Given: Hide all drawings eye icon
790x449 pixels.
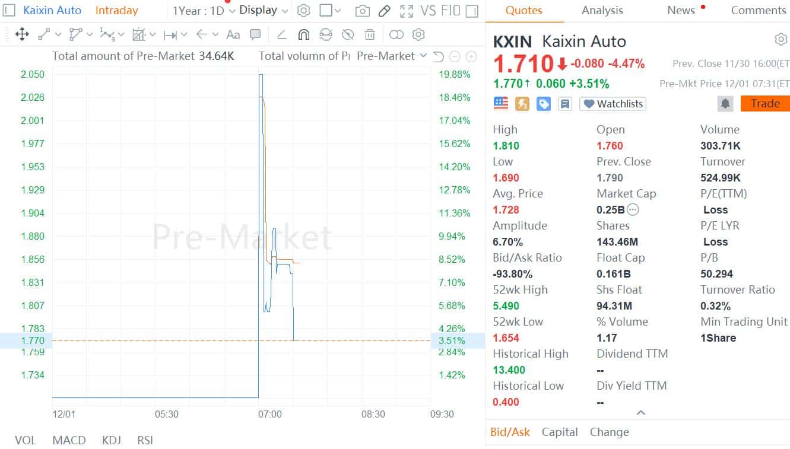Looking at the screenshot, I should pos(348,34).
